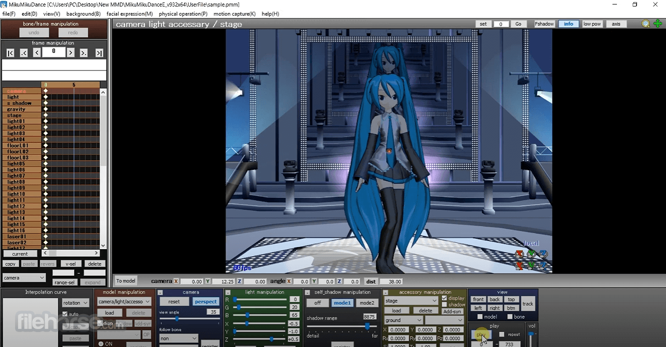Click the axis button
666x347 pixels.
616,24
